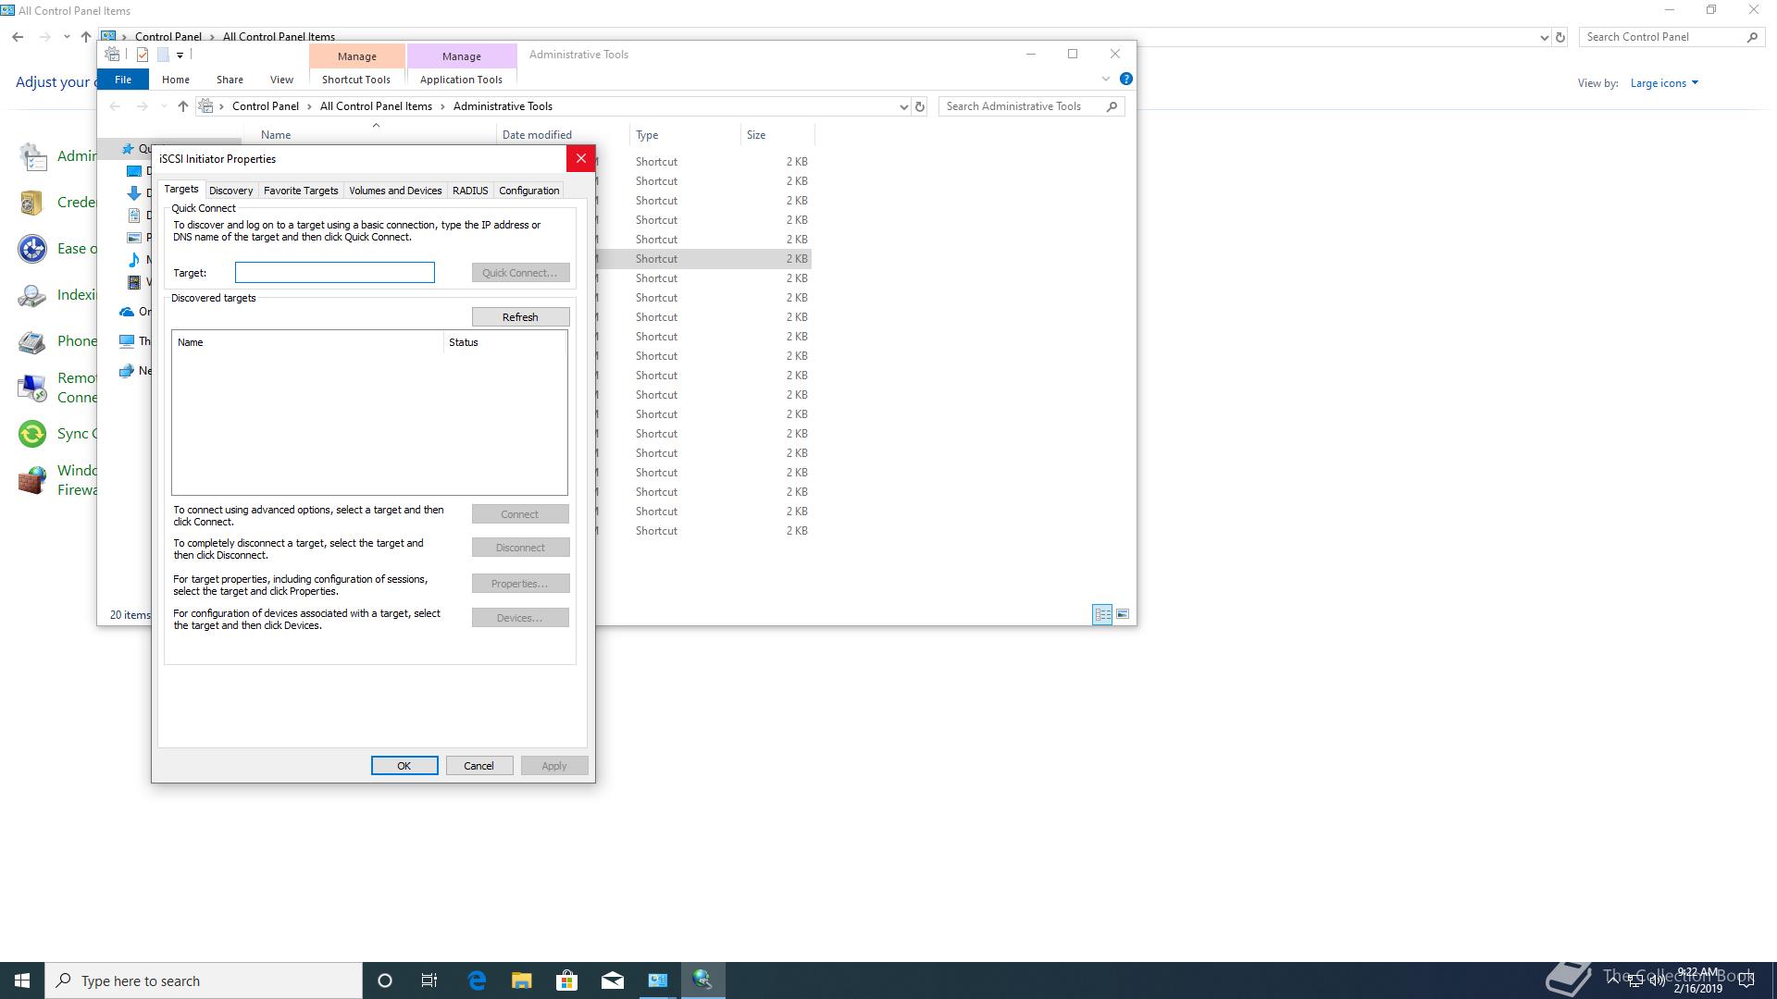The width and height of the screenshot is (1777, 999).
Task: Open the View by Large icons dropdown
Action: [1664, 83]
